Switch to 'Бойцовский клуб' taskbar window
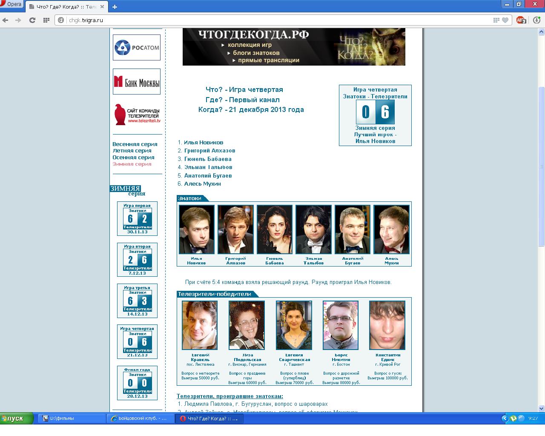545x436 pixels. coord(141,419)
